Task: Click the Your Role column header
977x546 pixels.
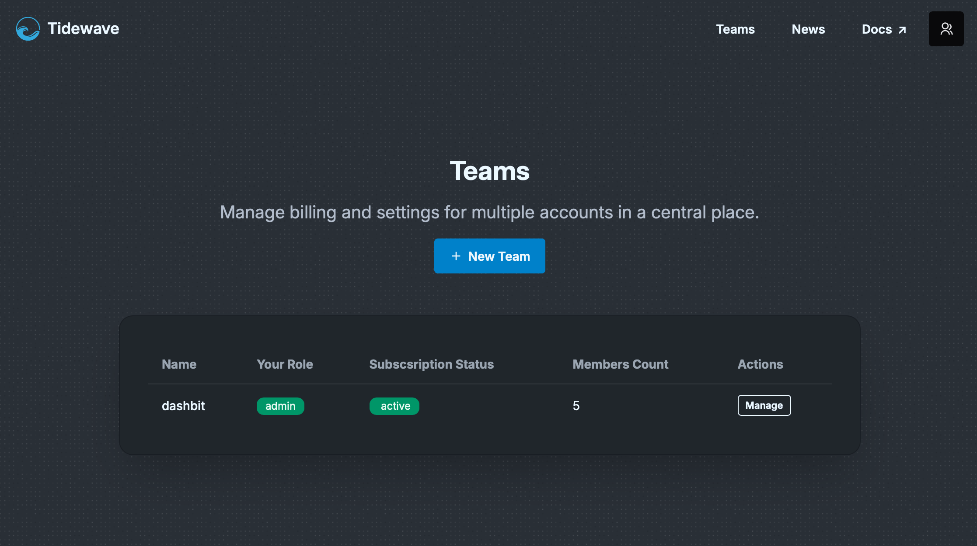Action: [x=285, y=364]
